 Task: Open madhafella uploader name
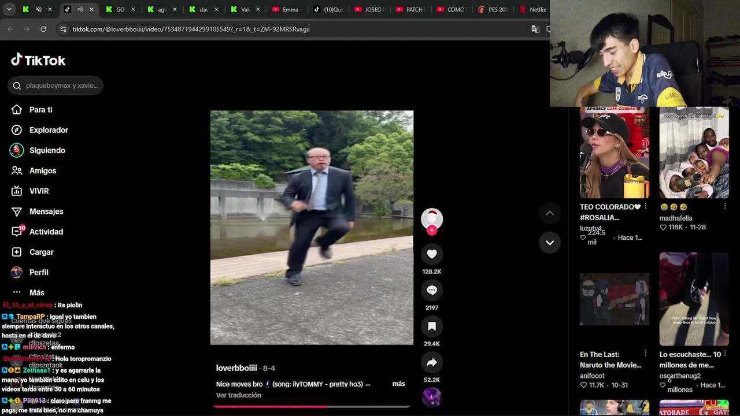point(676,218)
